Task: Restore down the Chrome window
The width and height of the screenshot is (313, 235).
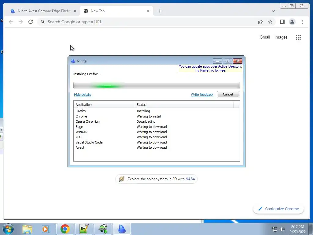Action: [x=291, y=6]
